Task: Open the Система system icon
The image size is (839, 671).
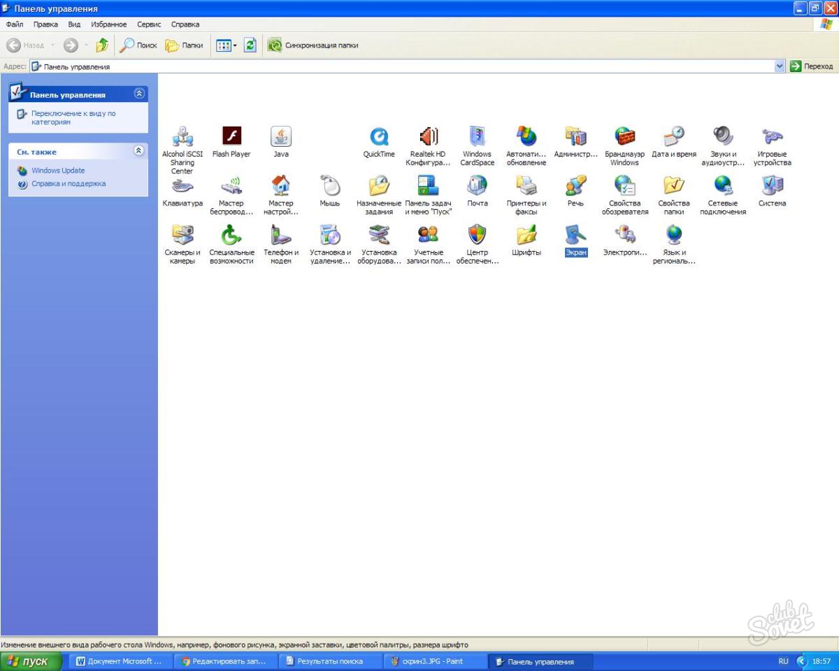Action: [772, 186]
